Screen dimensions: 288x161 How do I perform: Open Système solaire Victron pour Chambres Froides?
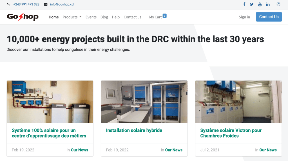click(x=231, y=133)
